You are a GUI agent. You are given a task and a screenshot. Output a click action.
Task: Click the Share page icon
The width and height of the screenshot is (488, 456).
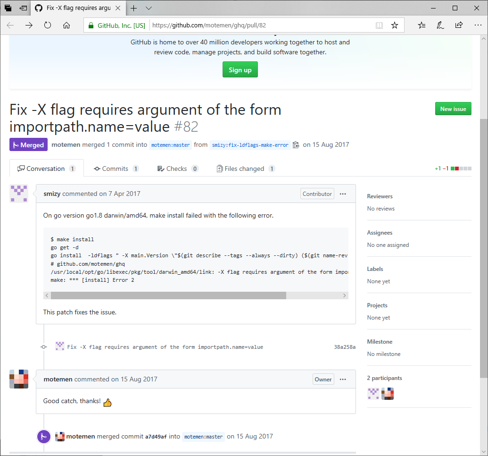pos(459,25)
